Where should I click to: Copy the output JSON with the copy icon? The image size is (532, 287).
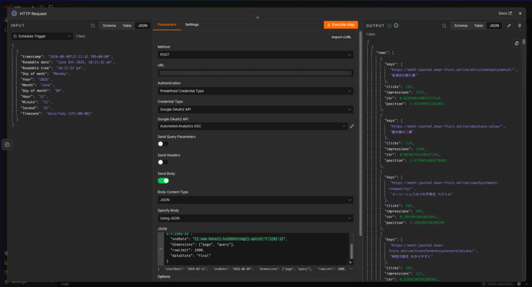pos(516,44)
